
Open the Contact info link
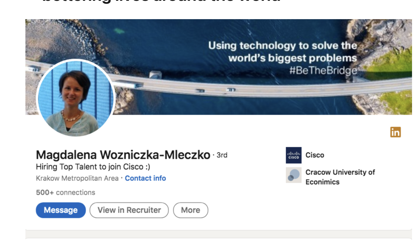tap(145, 178)
